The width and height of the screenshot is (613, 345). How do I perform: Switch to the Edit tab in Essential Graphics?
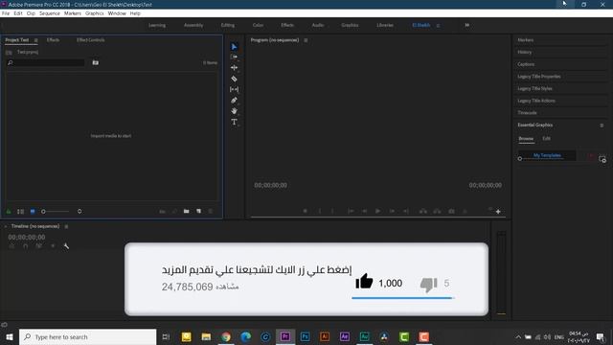547,138
